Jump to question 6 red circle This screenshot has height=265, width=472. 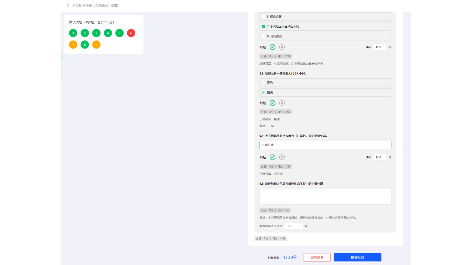click(131, 33)
